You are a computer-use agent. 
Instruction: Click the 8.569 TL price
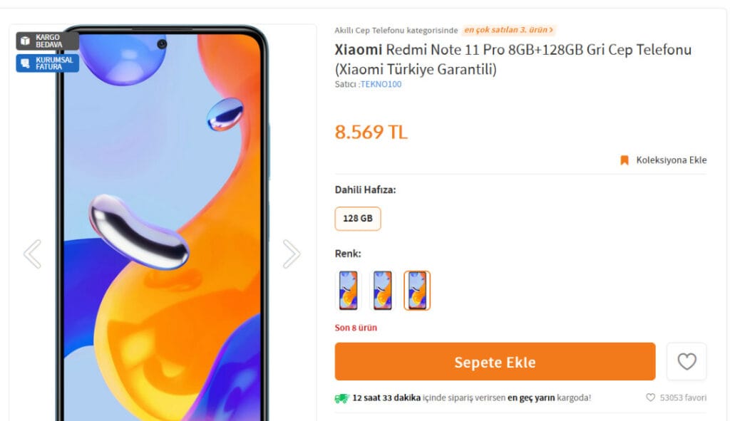pos(371,132)
